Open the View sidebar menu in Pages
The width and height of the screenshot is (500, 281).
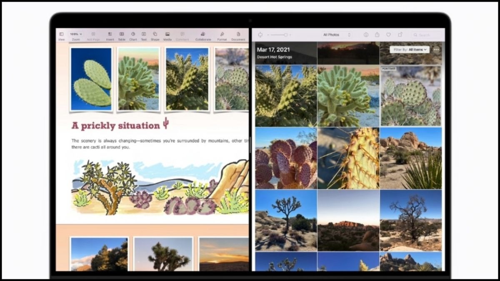(x=61, y=35)
